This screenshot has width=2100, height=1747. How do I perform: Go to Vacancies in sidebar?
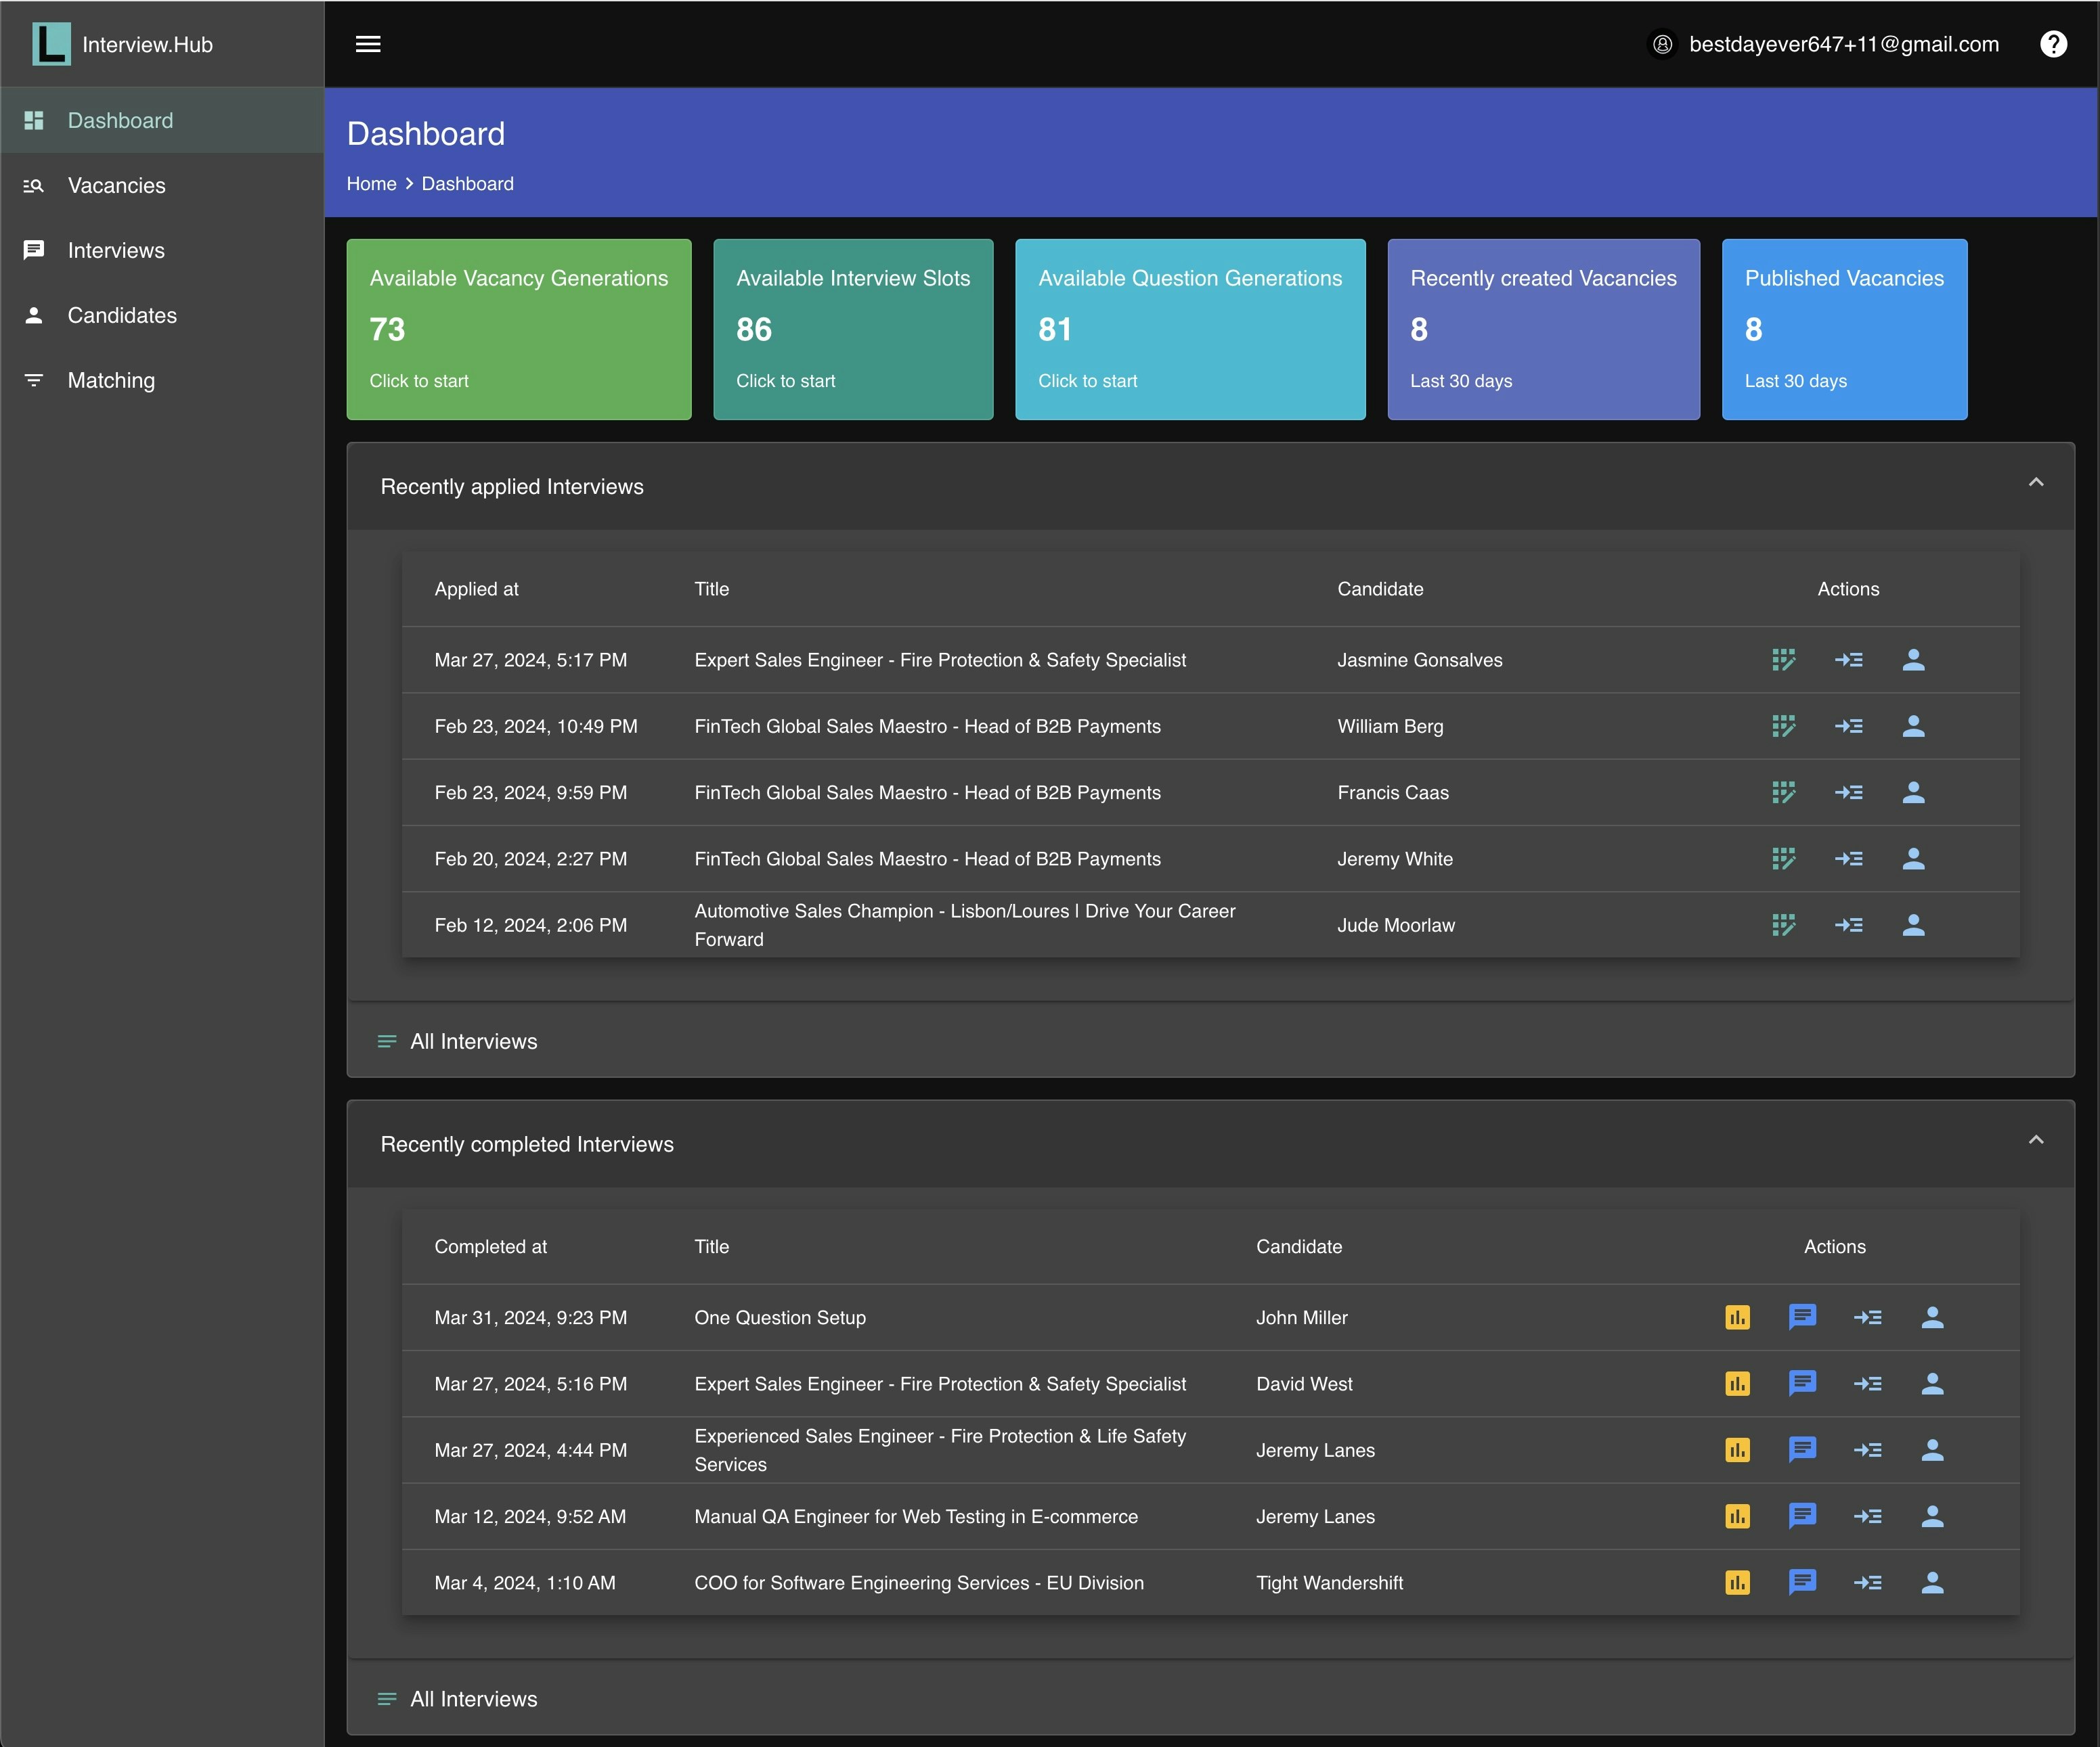click(116, 185)
